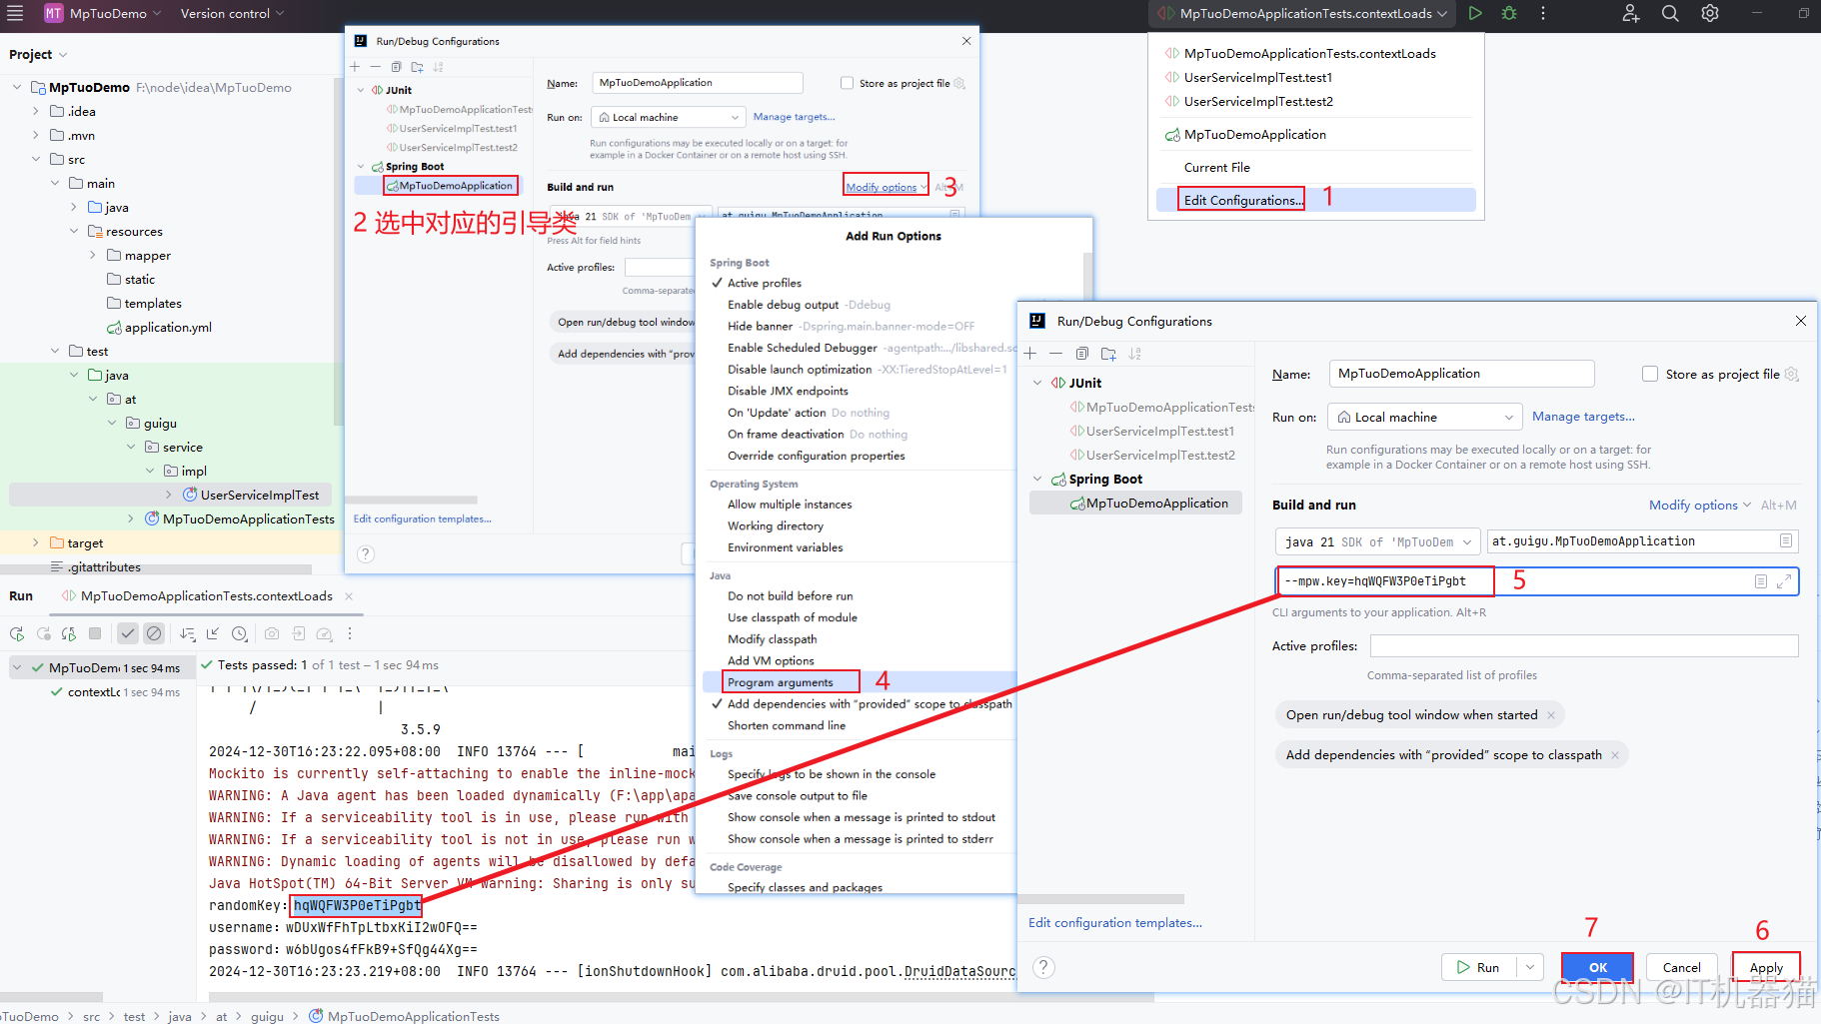
Task: Choose Program arguments in Add Run Options
Action: [x=781, y=682]
